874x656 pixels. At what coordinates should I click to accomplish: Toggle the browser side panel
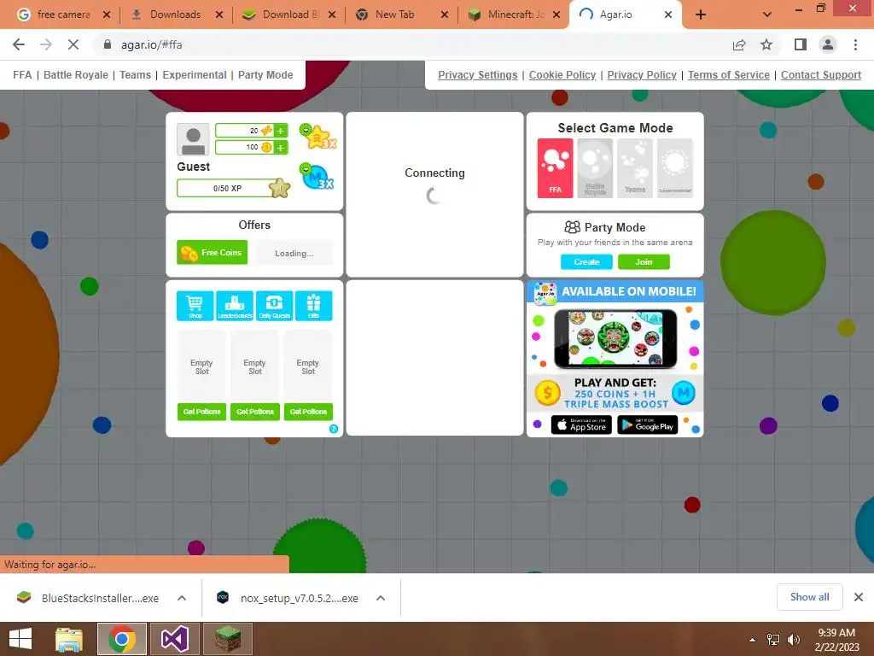[x=801, y=44]
